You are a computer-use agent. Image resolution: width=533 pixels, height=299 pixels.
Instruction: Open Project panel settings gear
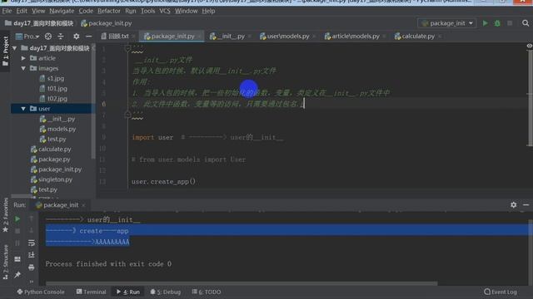point(76,37)
